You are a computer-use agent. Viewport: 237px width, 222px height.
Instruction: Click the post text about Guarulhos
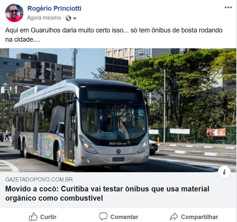[114, 35]
